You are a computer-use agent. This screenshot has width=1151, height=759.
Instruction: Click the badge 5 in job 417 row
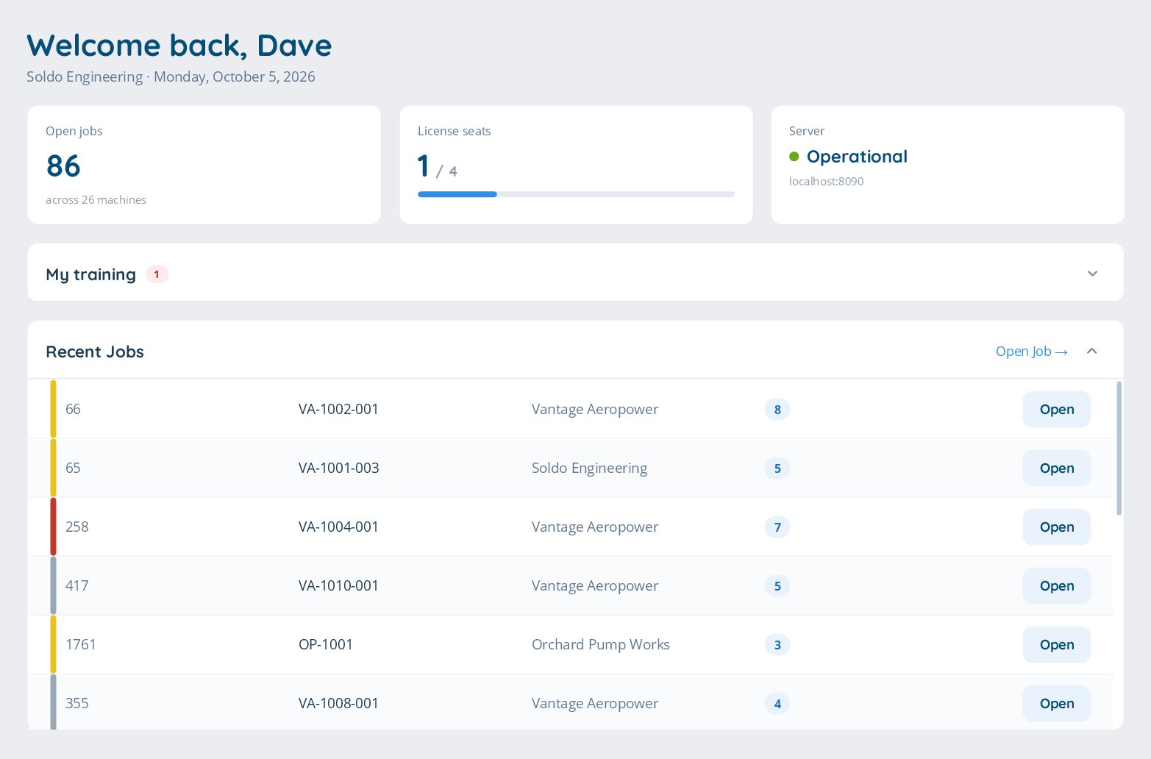click(777, 586)
